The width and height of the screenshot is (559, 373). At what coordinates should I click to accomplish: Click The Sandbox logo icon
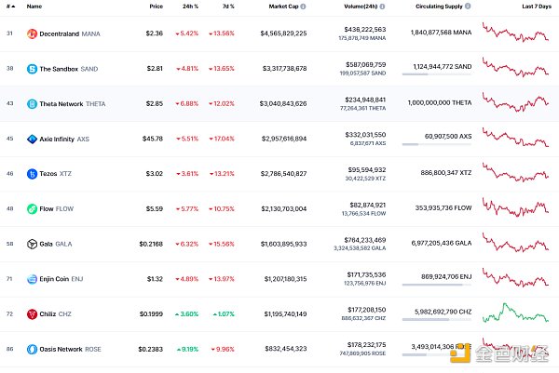[x=31, y=69]
